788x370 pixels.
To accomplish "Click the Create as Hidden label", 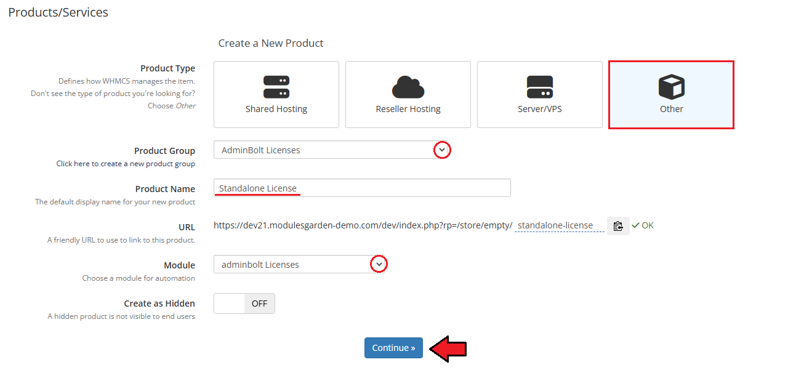I will click(159, 304).
